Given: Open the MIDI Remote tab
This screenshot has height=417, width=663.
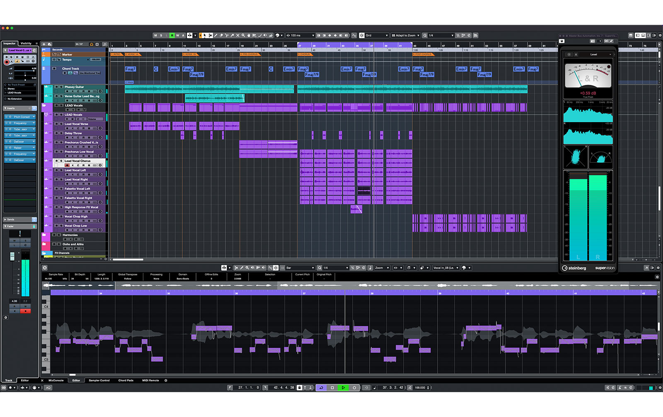Looking at the screenshot, I should click(x=150, y=380).
